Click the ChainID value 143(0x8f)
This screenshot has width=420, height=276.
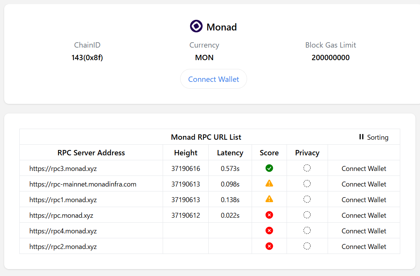(x=87, y=57)
